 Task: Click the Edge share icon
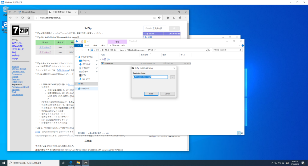(180, 18)
